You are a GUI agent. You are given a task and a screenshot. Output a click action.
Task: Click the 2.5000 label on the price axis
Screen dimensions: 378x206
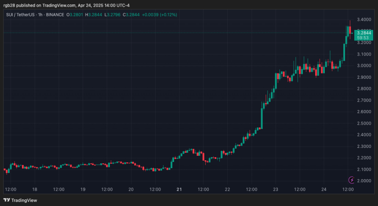pos(363,123)
